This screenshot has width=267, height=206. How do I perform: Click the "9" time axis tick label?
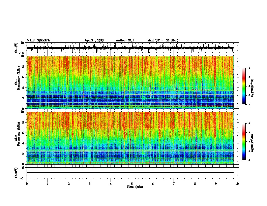click(x=216, y=184)
